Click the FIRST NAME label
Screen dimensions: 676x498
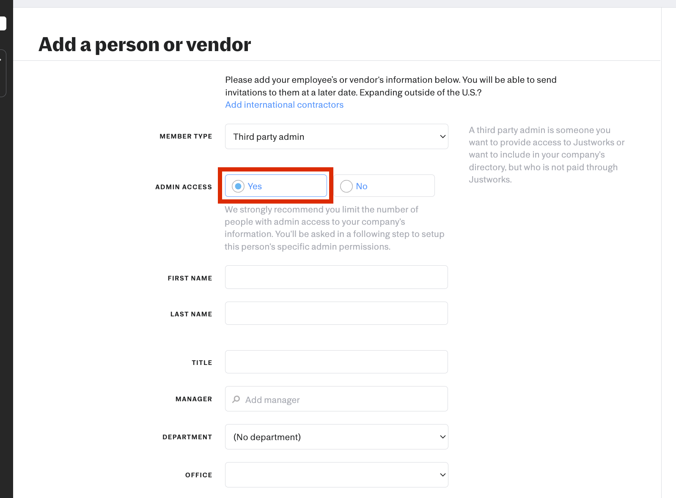(x=190, y=278)
